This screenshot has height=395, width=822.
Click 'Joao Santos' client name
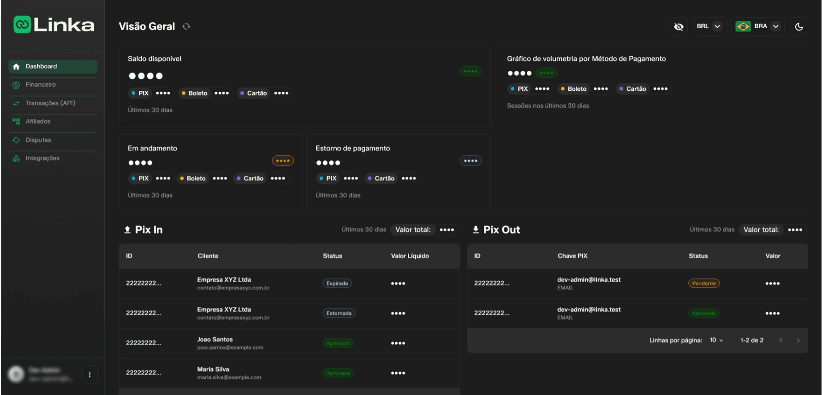coord(215,339)
